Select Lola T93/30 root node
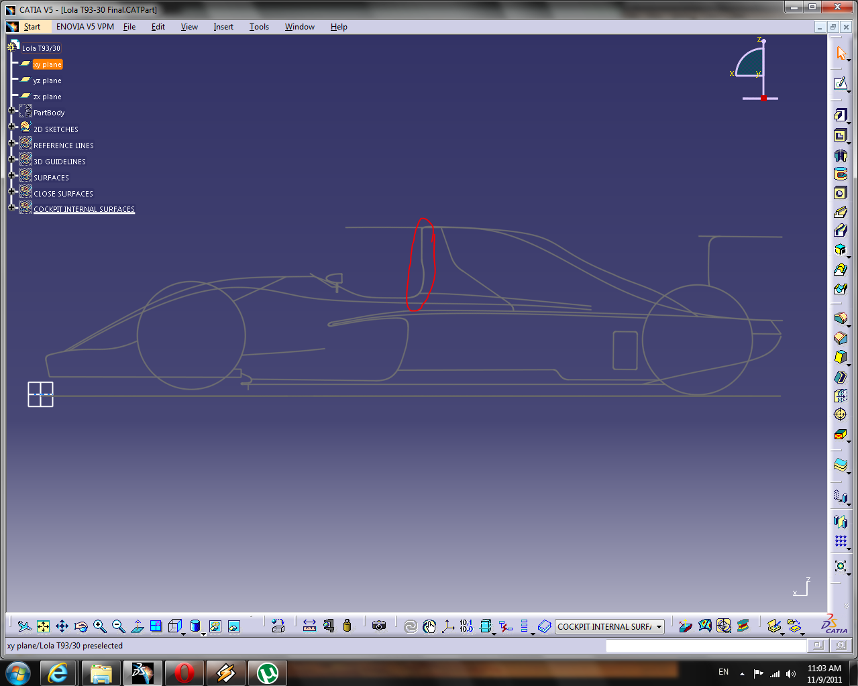Image resolution: width=858 pixels, height=686 pixels. tap(41, 48)
